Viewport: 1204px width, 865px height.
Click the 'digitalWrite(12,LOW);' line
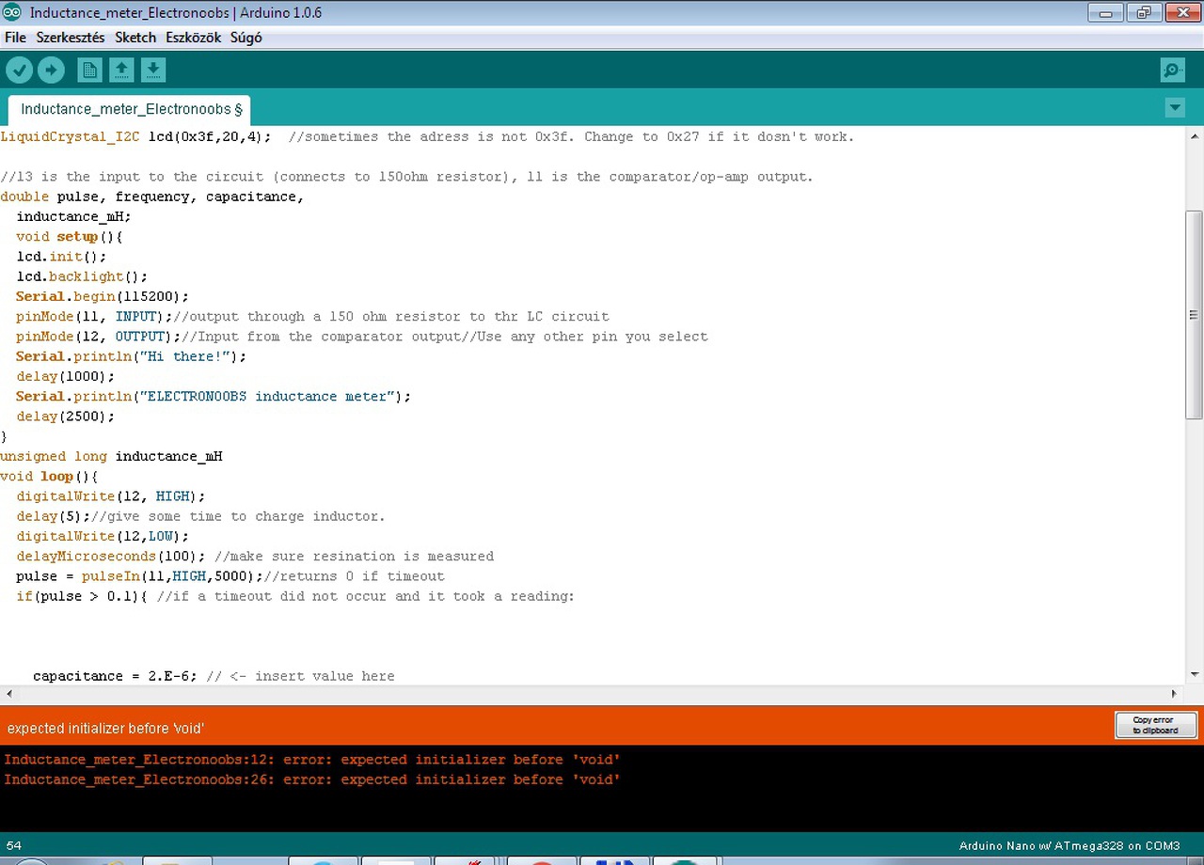pyautogui.click(x=103, y=536)
